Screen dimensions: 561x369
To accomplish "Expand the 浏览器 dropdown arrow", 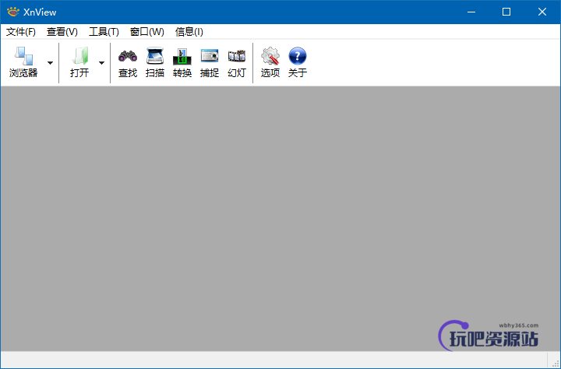I will [x=50, y=63].
